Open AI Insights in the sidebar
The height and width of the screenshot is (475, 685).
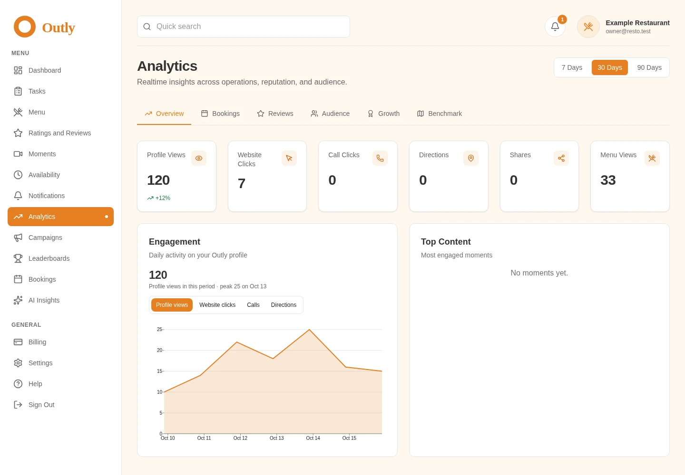[60, 300]
